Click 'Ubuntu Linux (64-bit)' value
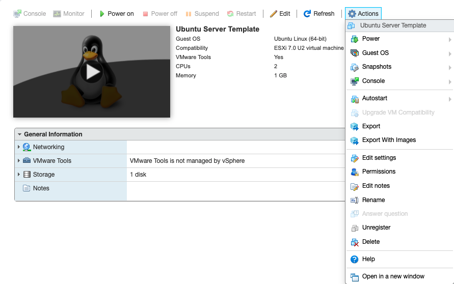 click(x=300, y=39)
